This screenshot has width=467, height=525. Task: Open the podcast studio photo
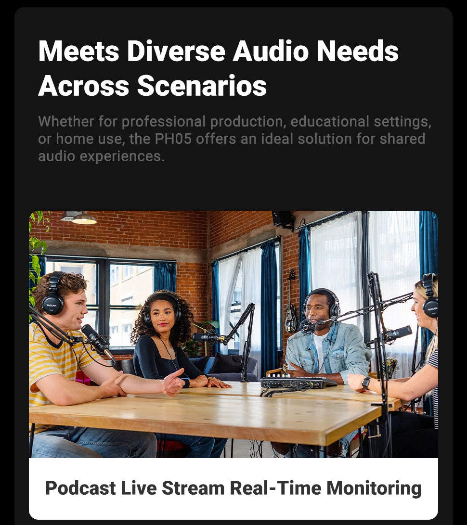pyautogui.click(x=233, y=334)
